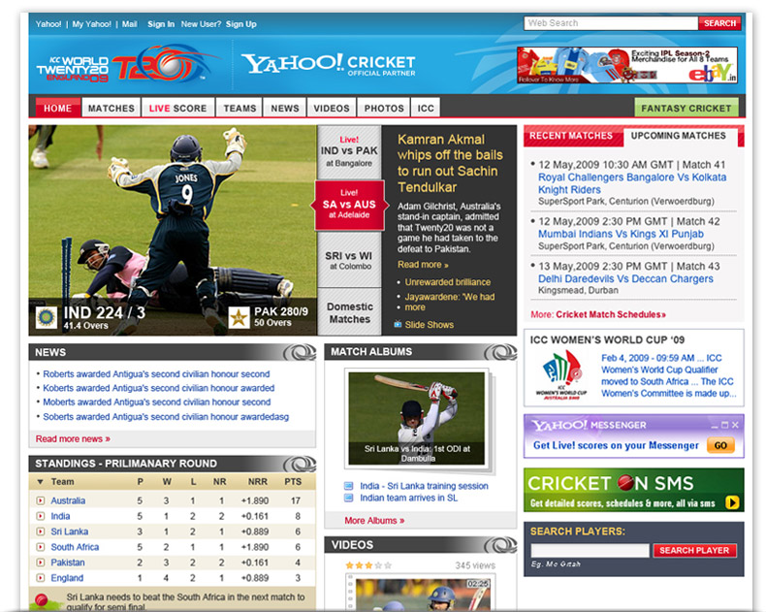The width and height of the screenshot is (766, 612).
Task: Close the Yahoo Messenger widget
Action: (735, 425)
